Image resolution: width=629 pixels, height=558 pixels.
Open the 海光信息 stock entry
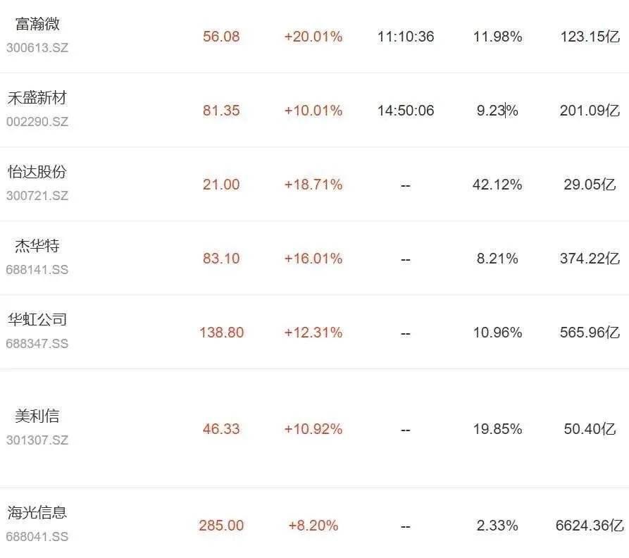[x=37, y=512]
